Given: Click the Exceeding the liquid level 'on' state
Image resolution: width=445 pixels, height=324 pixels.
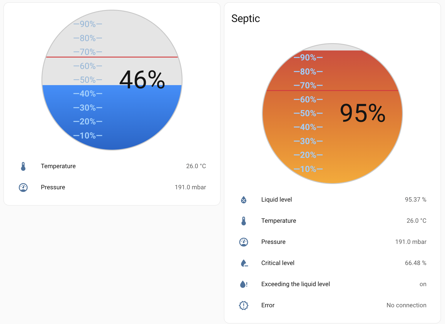Looking at the screenshot, I should point(423,284).
